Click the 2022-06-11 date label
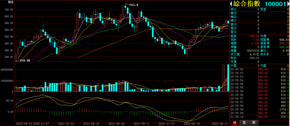290x126 pixels. click(219, 124)
